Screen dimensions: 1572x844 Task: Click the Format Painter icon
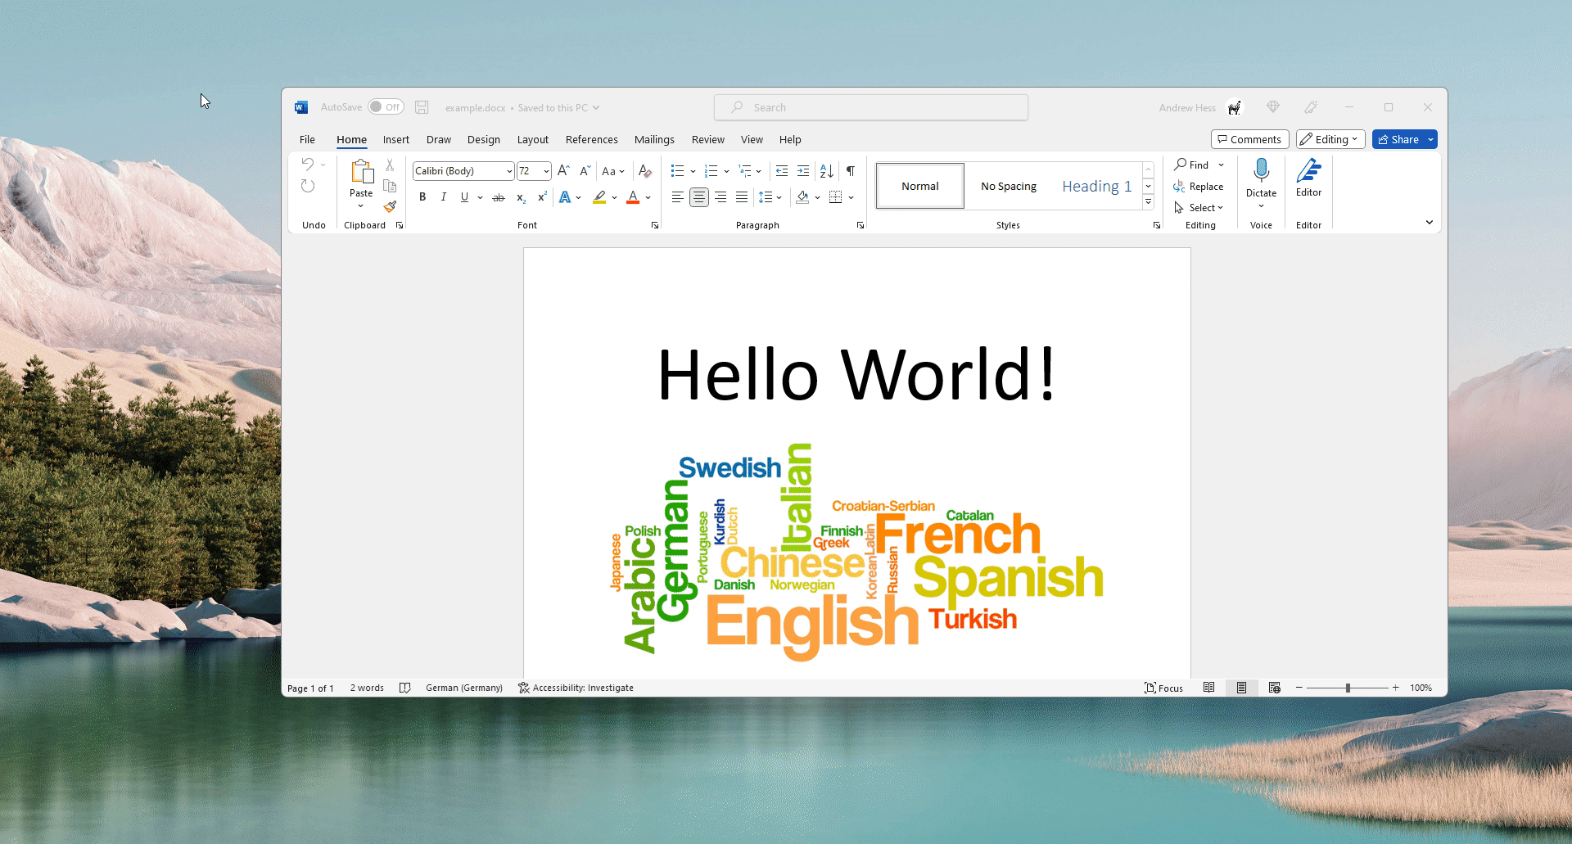click(390, 206)
